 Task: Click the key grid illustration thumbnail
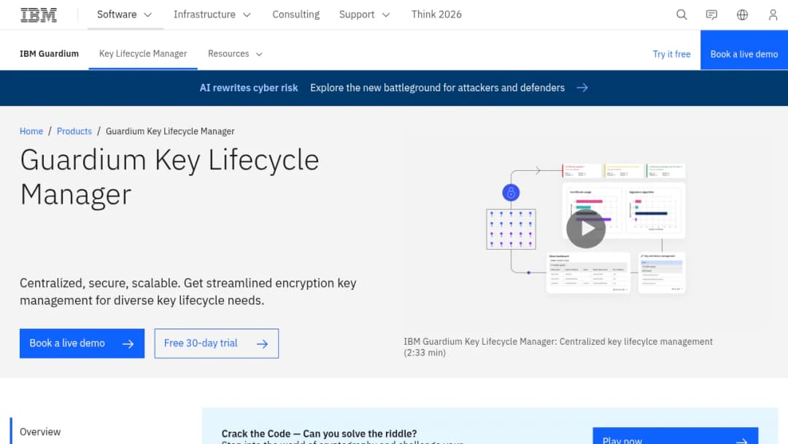[x=511, y=229]
